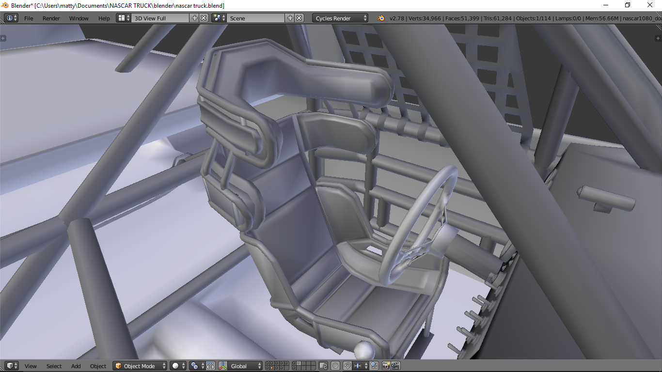
Task: Render OpenGL image of viewport
Action: pos(386,366)
